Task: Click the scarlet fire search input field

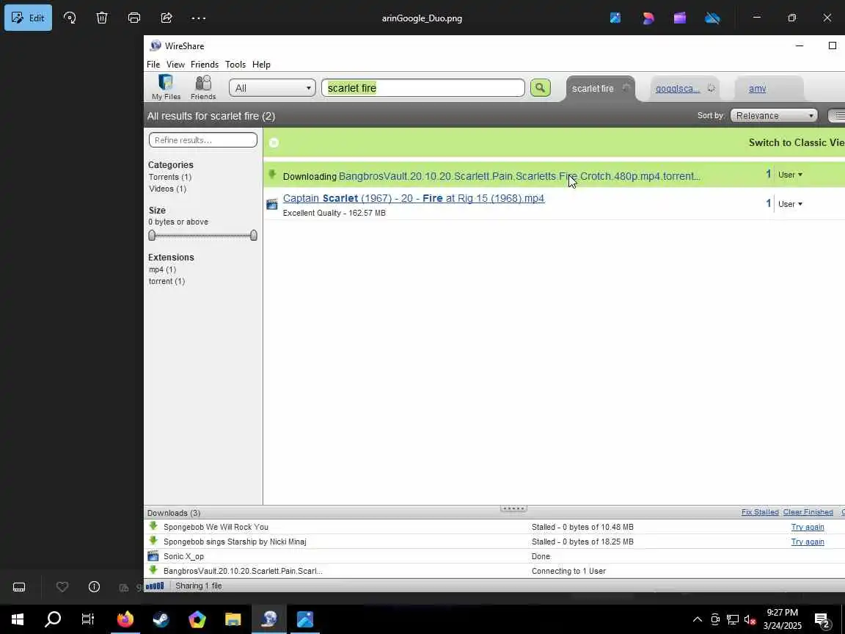Action: tap(423, 88)
